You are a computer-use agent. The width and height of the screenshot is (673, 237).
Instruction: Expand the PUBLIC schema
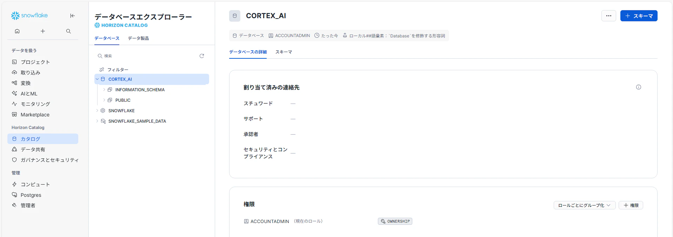click(x=104, y=100)
